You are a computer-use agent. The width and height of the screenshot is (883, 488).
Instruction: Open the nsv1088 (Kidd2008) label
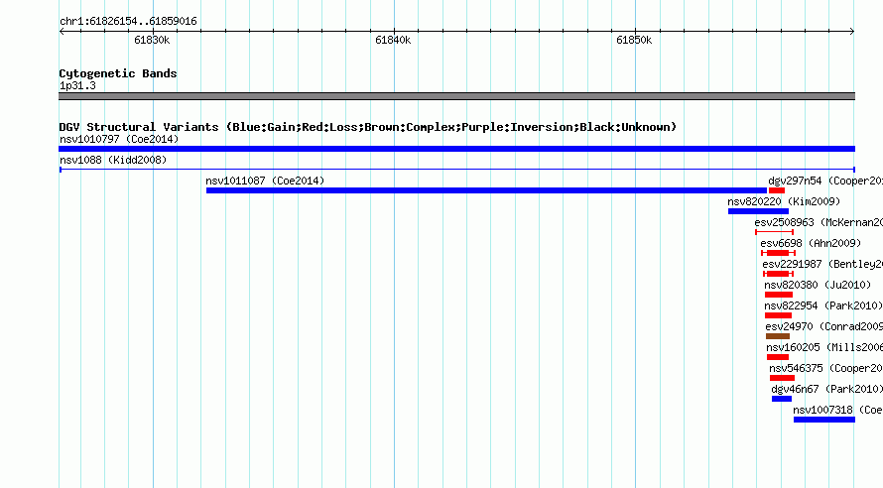coord(113,160)
